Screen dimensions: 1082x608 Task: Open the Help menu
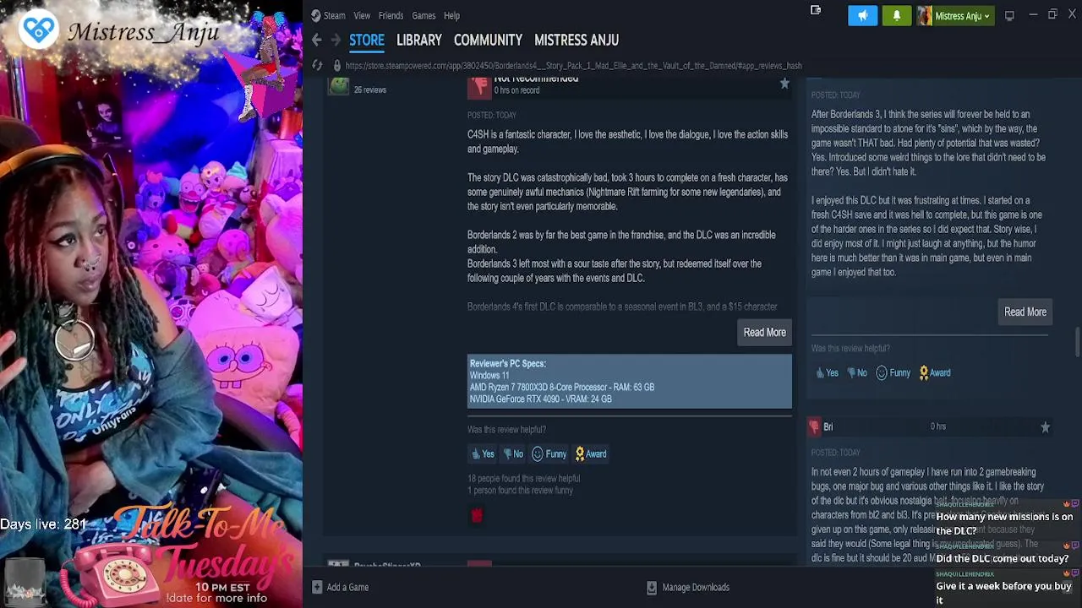click(x=451, y=15)
